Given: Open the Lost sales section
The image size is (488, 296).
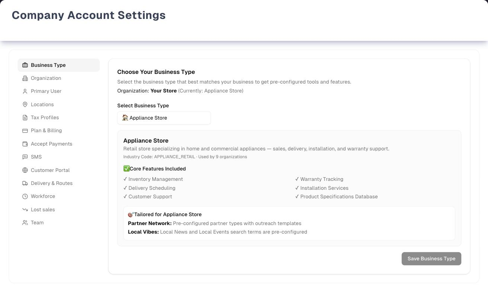Looking at the screenshot, I should [59, 209].
